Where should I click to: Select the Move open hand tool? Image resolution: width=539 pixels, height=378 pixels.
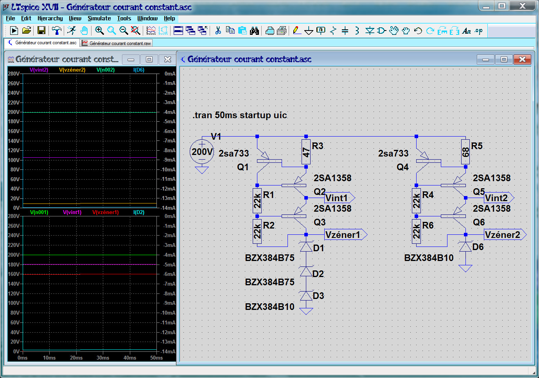coord(394,31)
